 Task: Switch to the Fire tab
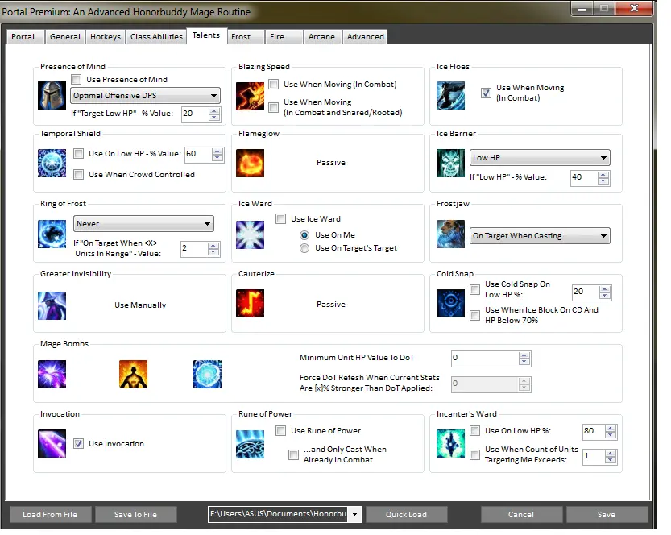(284, 37)
